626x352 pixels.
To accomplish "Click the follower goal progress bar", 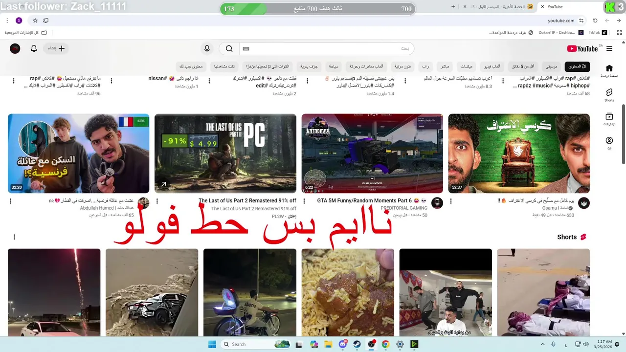I will [317, 9].
